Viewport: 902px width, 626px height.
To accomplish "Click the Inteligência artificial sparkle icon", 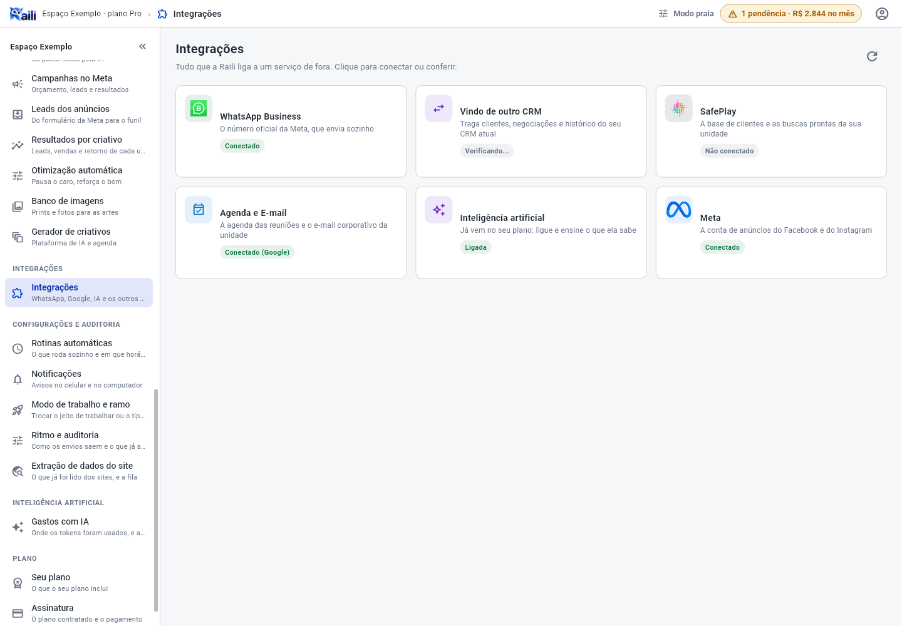I will pos(438,210).
